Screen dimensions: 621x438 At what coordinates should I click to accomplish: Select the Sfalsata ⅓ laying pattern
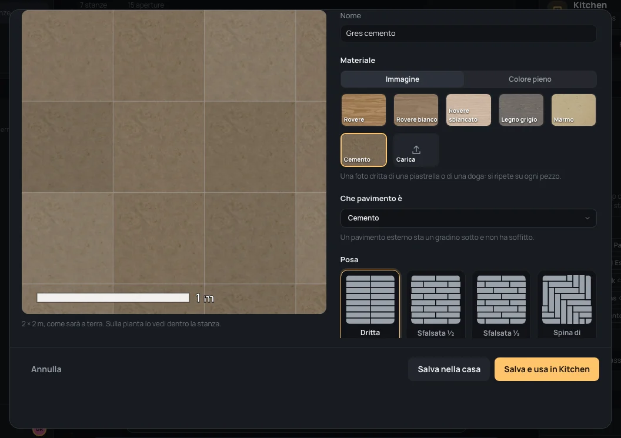pyautogui.click(x=502, y=304)
